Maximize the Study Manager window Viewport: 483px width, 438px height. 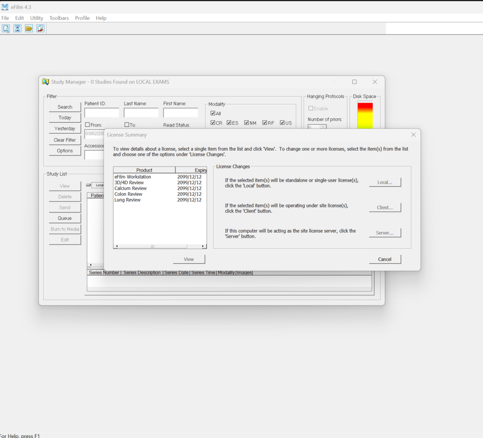click(355, 82)
